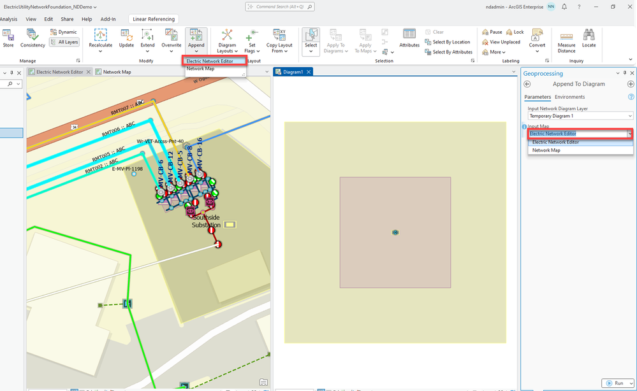Open the Convert labels tool
The width and height of the screenshot is (637, 391).
[x=537, y=41]
